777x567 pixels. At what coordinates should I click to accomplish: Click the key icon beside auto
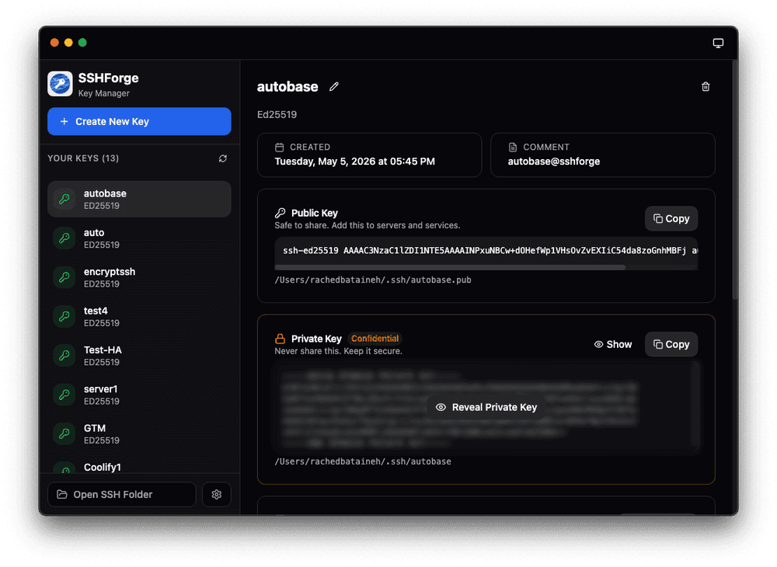[x=64, y=238]
